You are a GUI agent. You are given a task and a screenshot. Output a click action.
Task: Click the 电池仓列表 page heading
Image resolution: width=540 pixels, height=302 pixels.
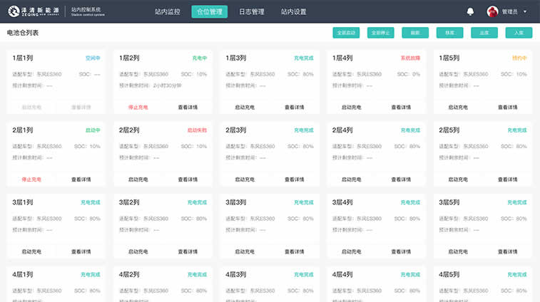tap(23, 33)
